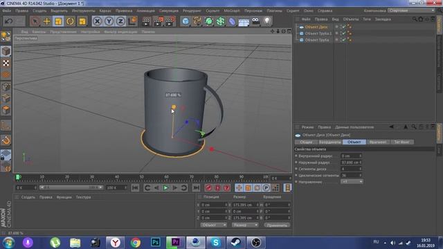Screen dimensions: 443x249
Task: Add a Cube primitive from toolbar
Action: (186, 21)
